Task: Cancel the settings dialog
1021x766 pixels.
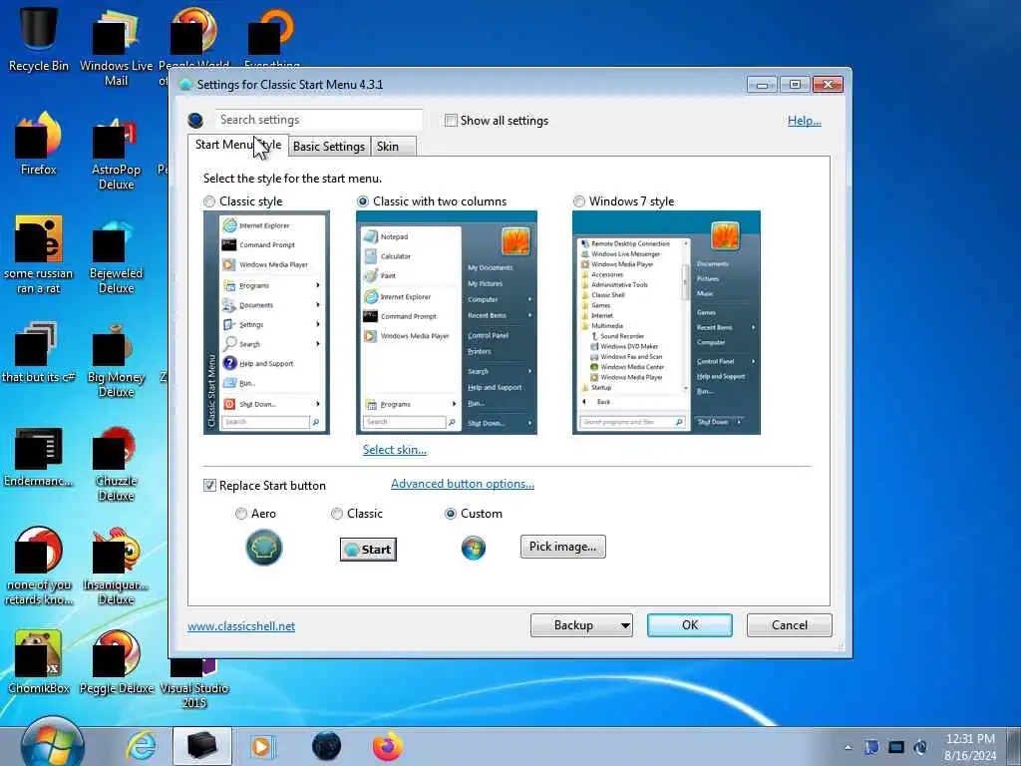Action: click(790, 625)
